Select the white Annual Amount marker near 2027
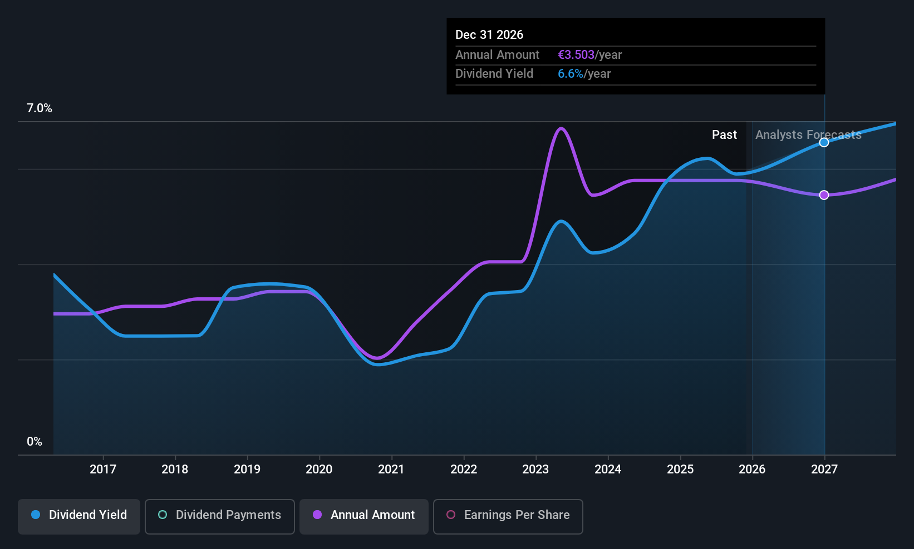Viewport: 914px width, 549px height. [824, 194]
